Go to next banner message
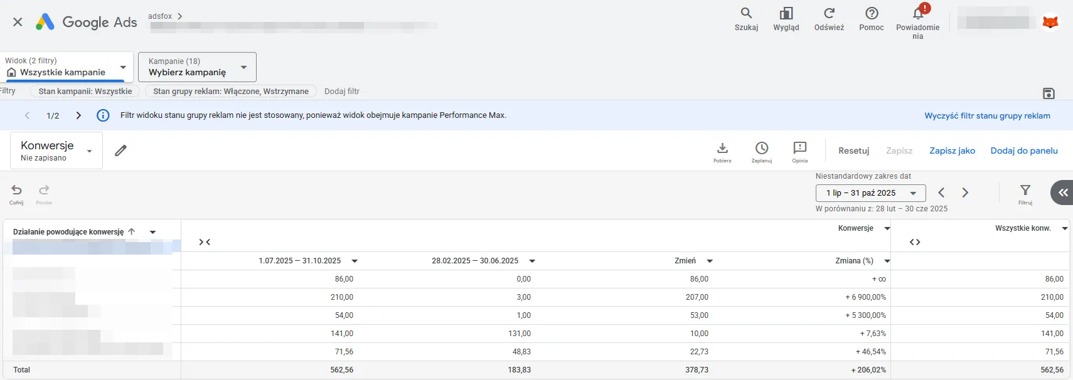 point(78,115)
